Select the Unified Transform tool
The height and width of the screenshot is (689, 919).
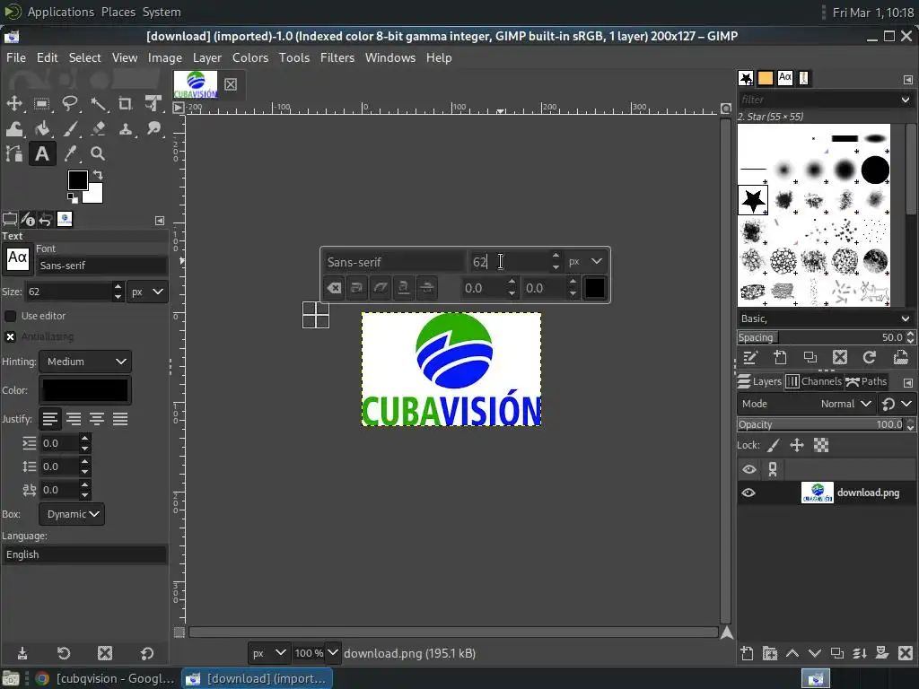point(153,104)
